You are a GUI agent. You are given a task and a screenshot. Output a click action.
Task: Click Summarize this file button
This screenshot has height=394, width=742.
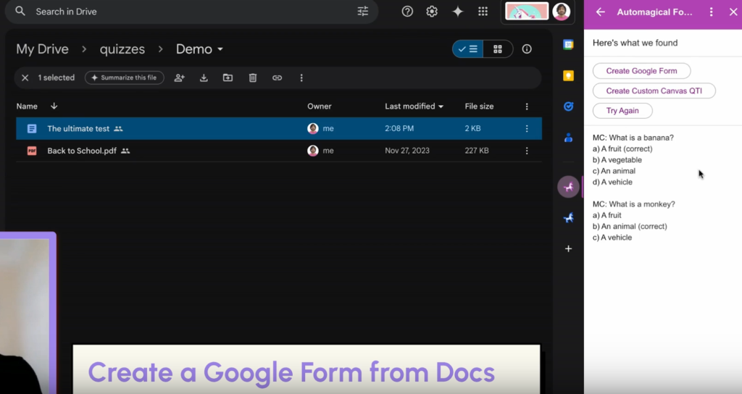[x=125, y=77]
